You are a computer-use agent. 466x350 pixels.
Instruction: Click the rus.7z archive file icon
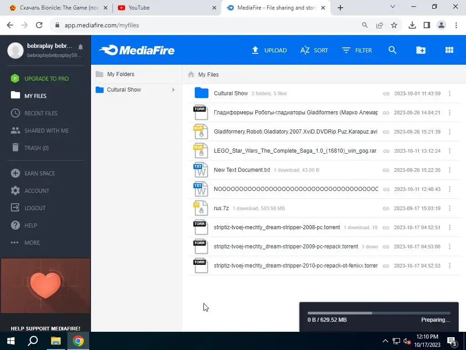click(x=201, y=208)
